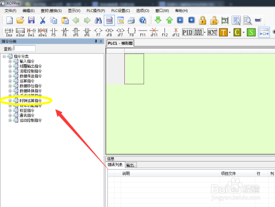Click the green back arrow icon
Viewport: 275px width, 207px height.
click(76, 20)
